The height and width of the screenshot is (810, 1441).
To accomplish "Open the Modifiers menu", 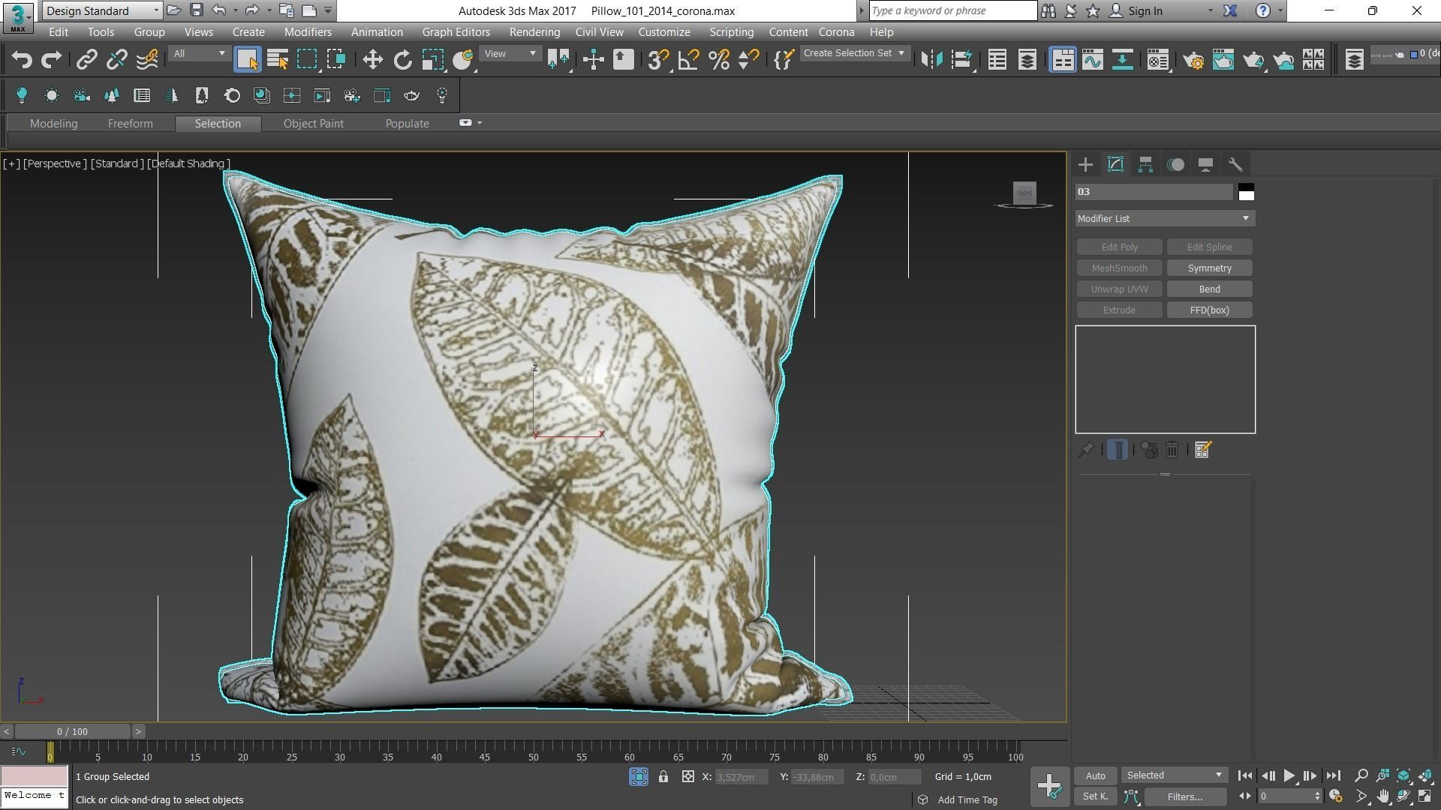I will 308,32.
